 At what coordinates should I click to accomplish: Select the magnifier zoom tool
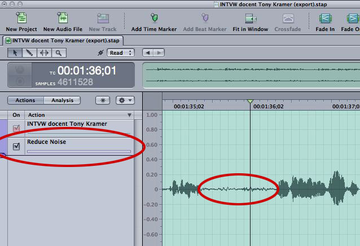58,53
